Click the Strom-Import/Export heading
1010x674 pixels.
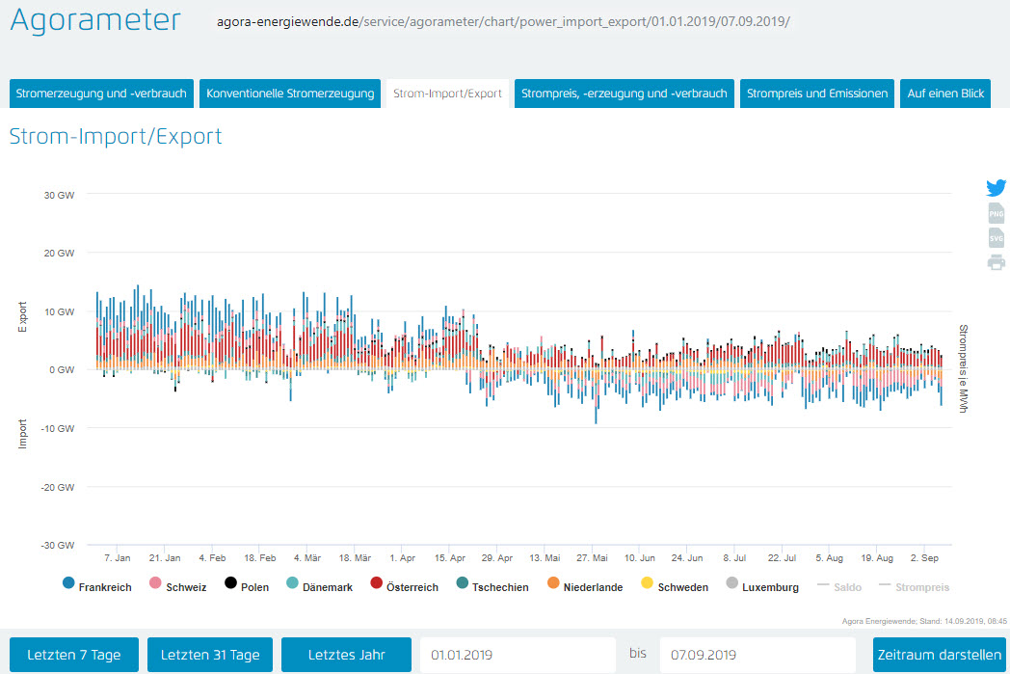[116, 137]
